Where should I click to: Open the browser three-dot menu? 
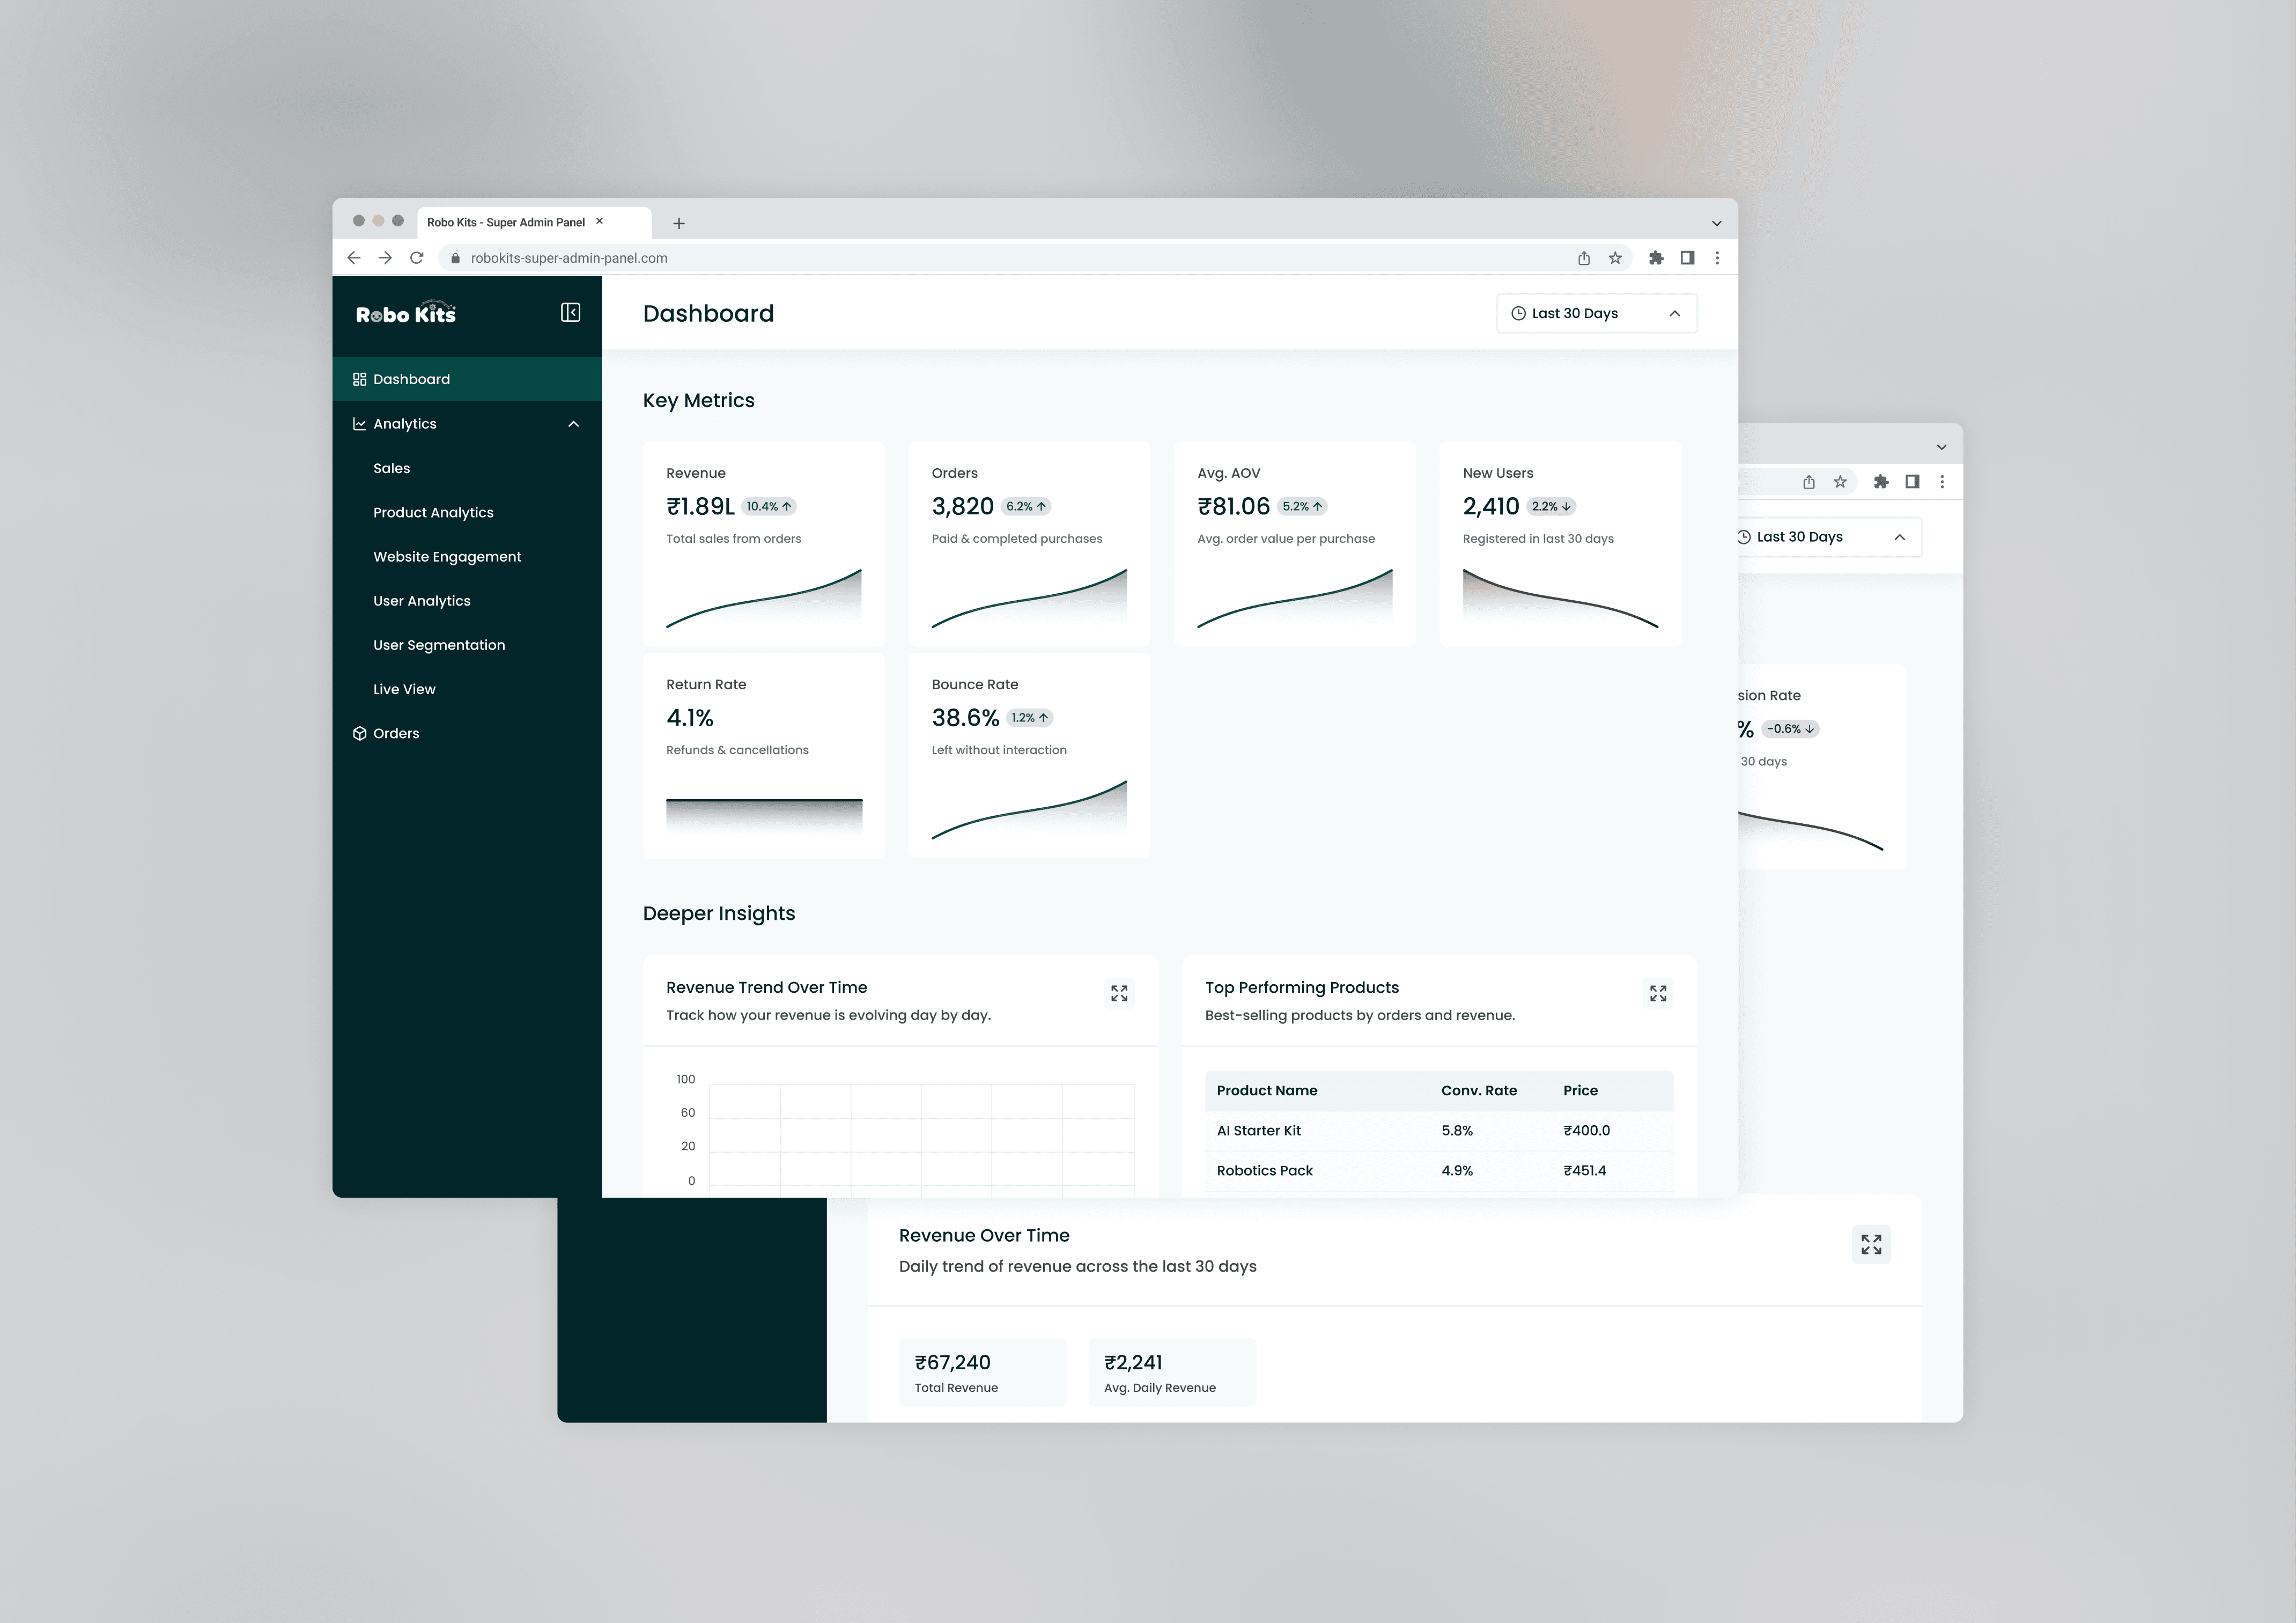1717,258
